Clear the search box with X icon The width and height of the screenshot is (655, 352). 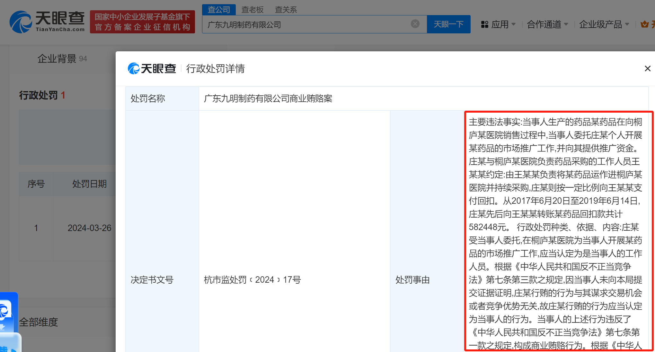coord(415,24)
